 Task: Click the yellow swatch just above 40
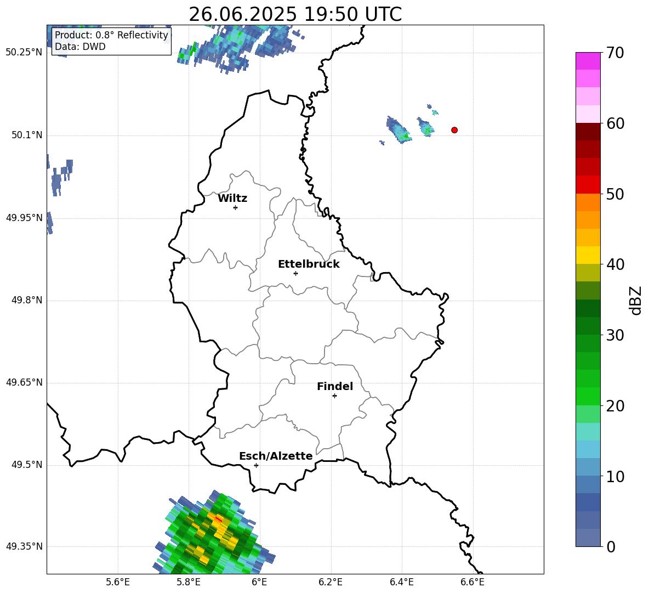(588, 255)
